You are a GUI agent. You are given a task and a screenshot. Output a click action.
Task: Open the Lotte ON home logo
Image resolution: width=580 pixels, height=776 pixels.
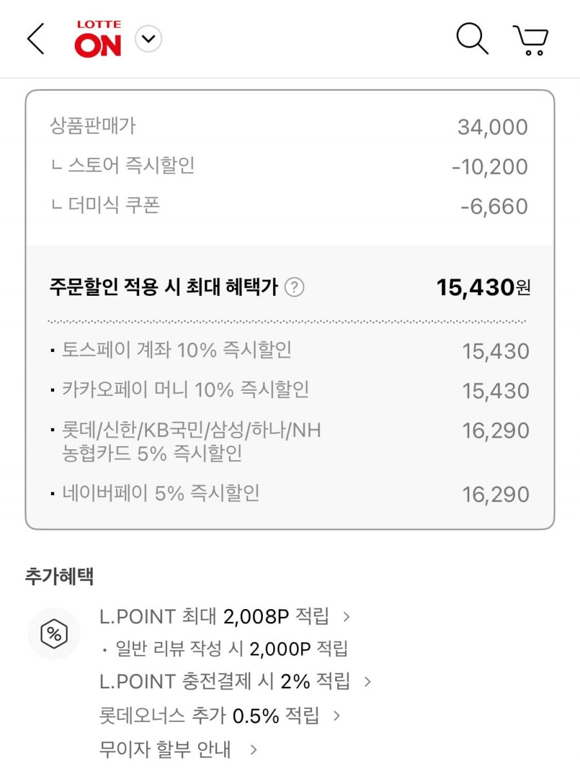tap(98, 39)
